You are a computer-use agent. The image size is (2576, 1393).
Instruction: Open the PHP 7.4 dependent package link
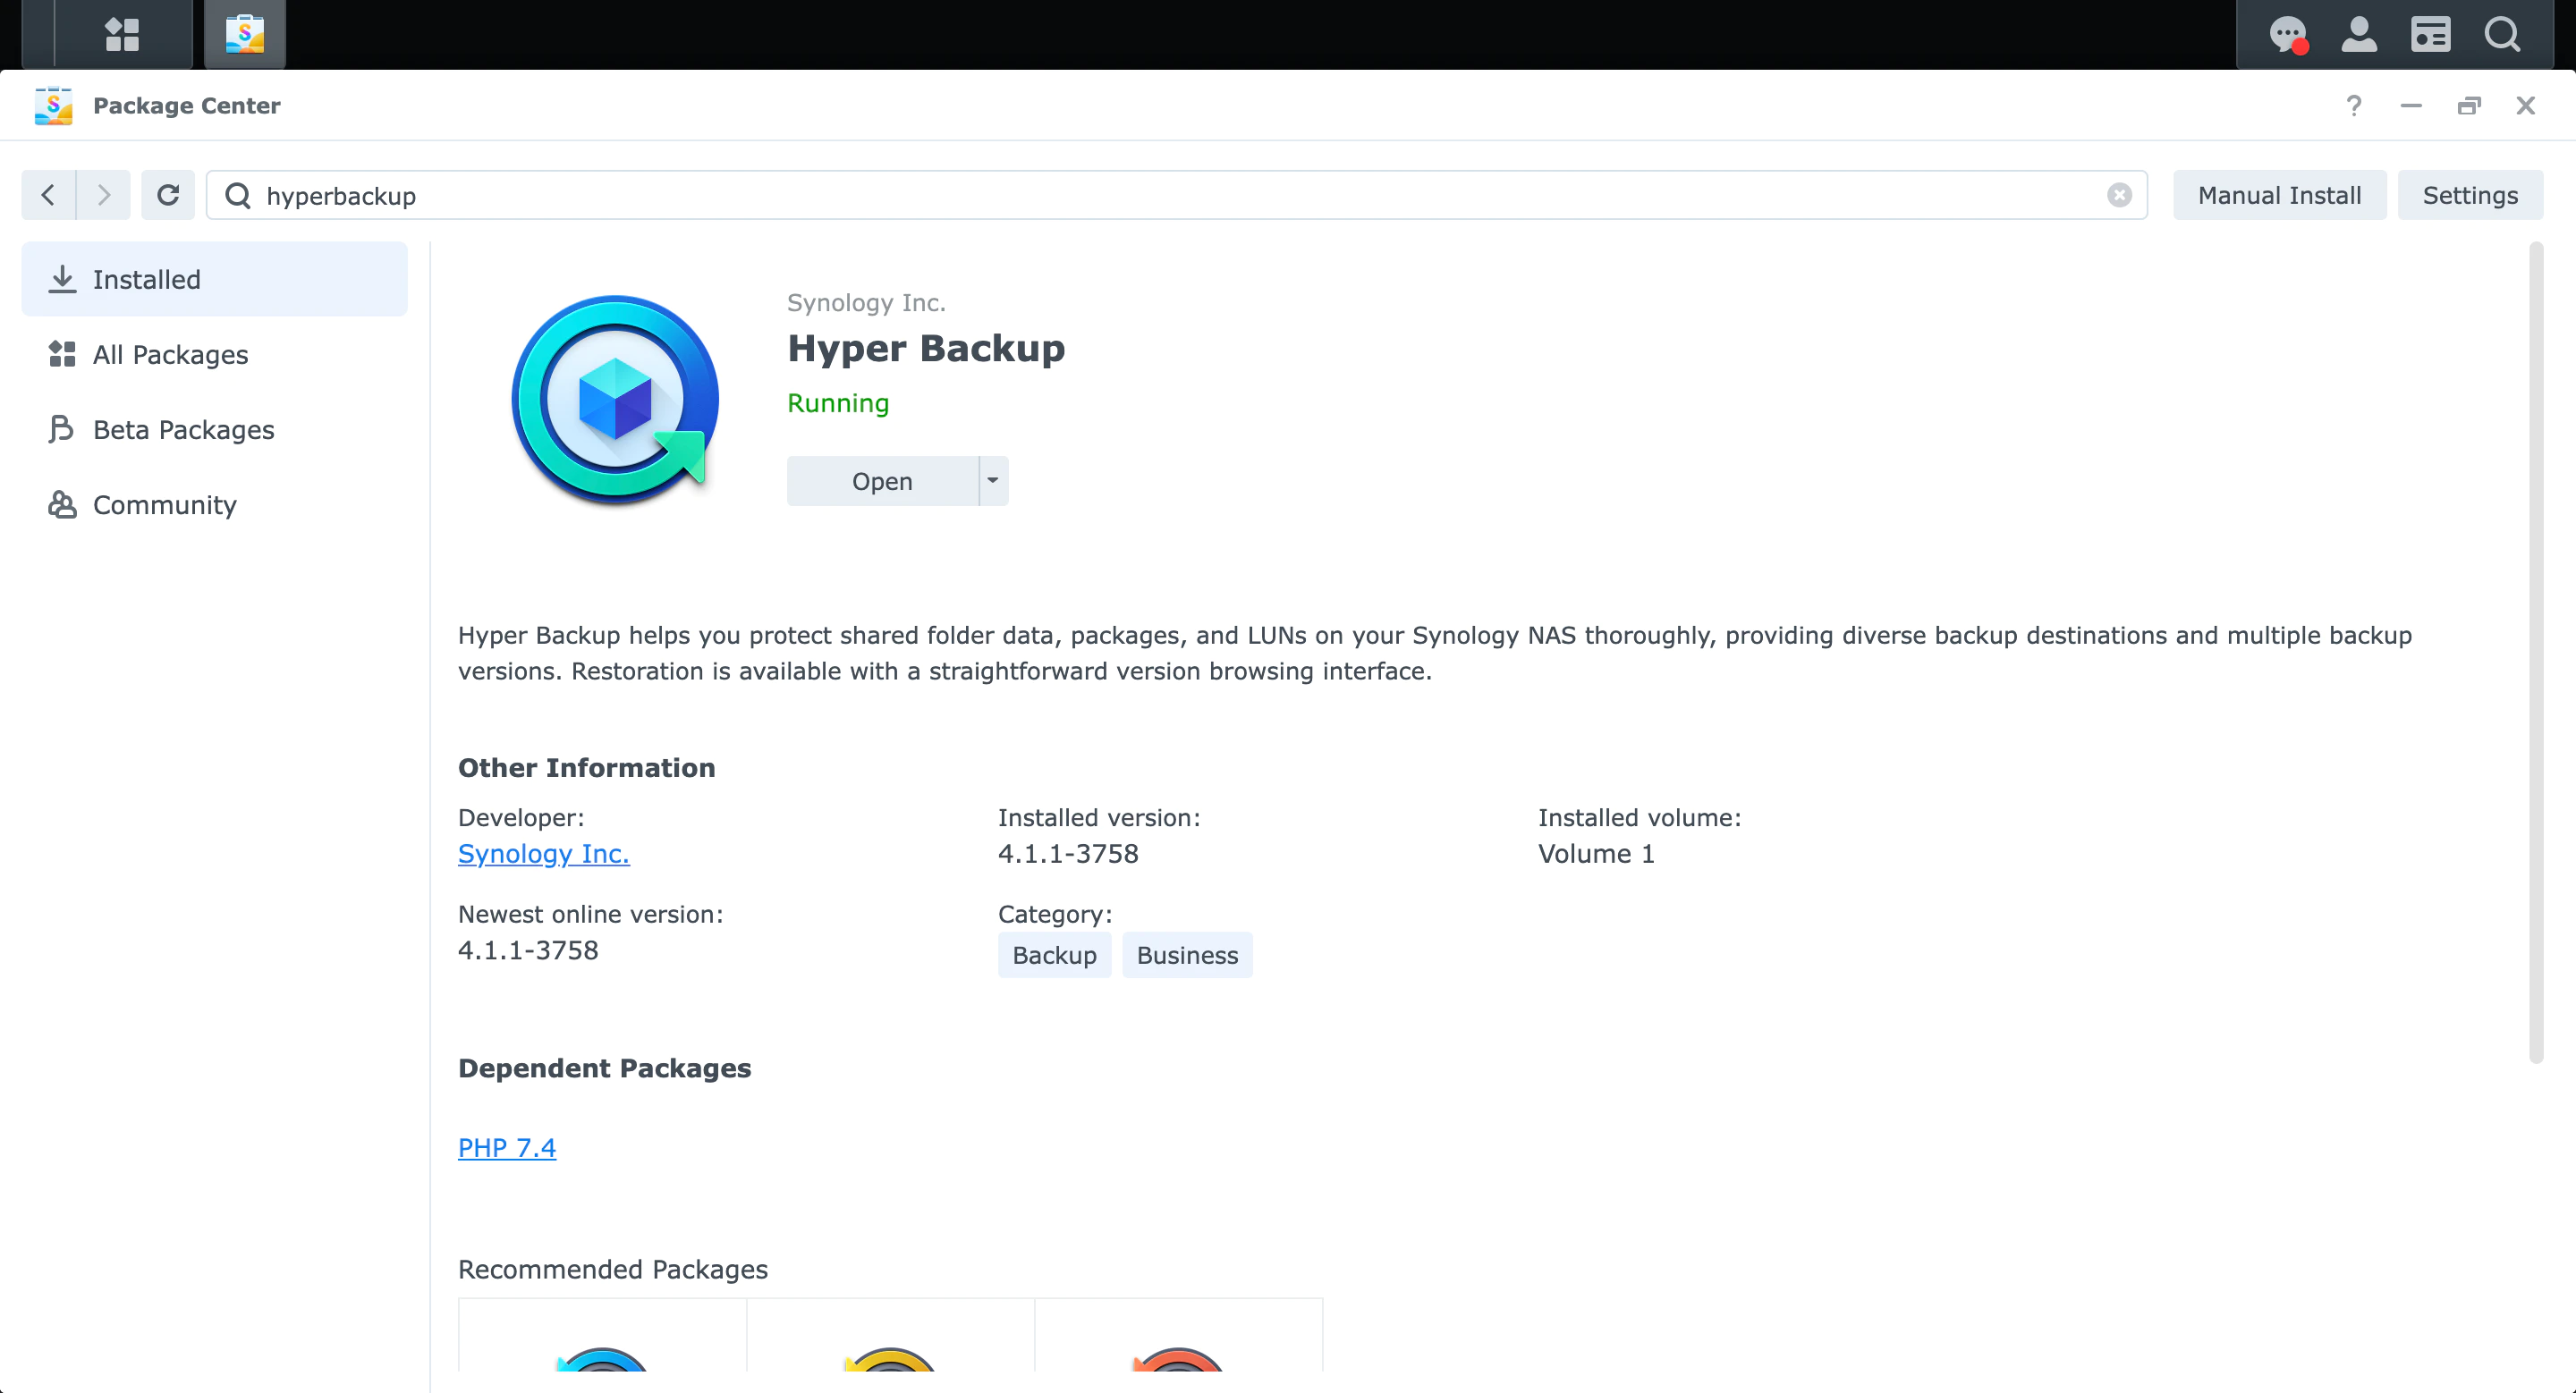pos(507,1147)
